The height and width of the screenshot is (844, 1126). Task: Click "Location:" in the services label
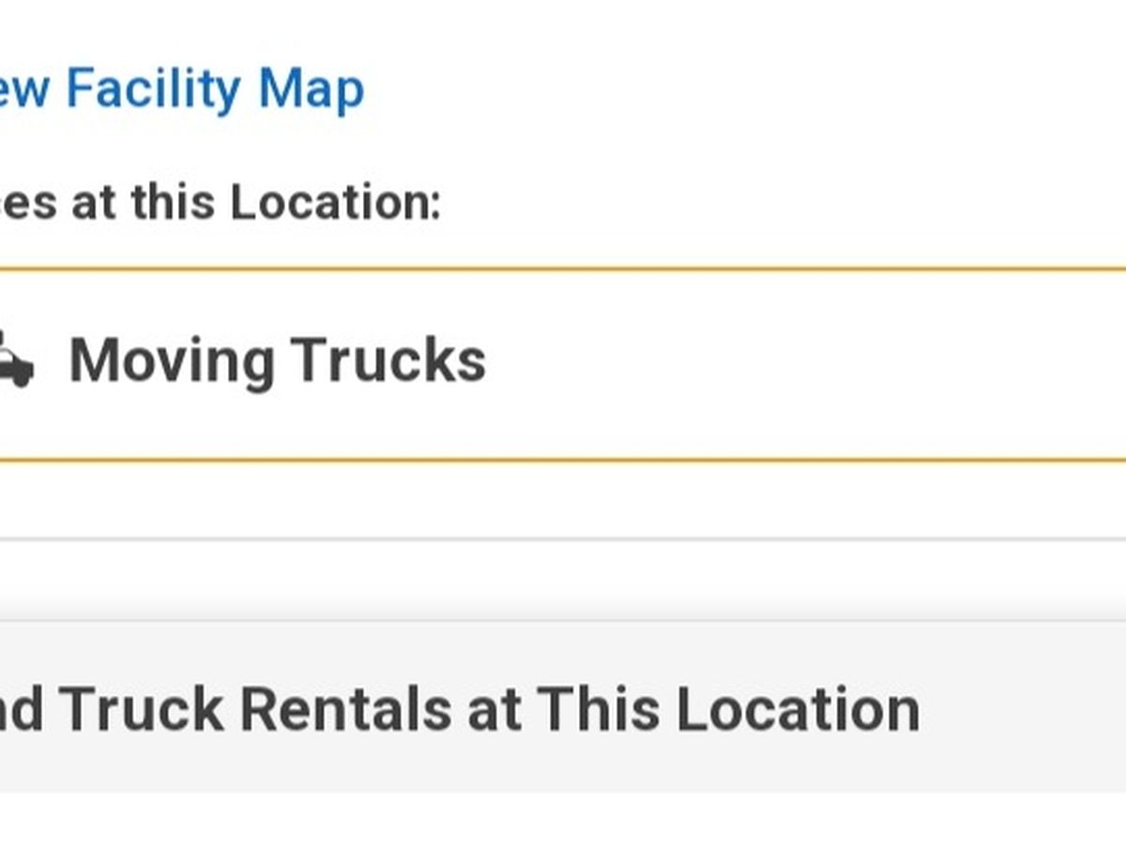pyautogui.click(x=335, y=202)
